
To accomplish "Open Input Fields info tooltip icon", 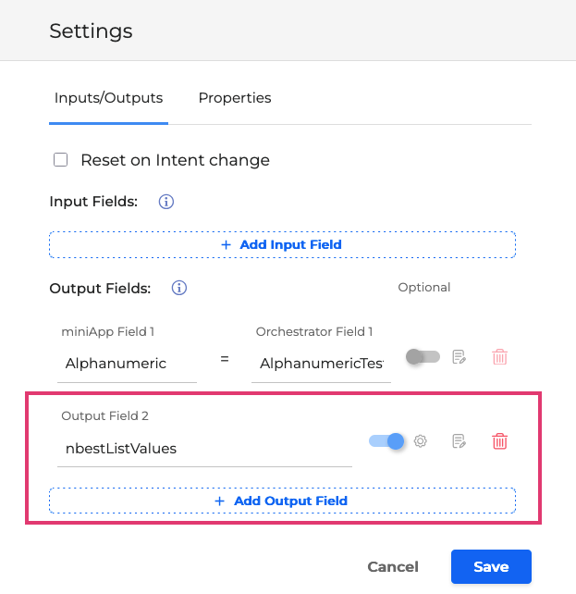I will click(166, 202).
